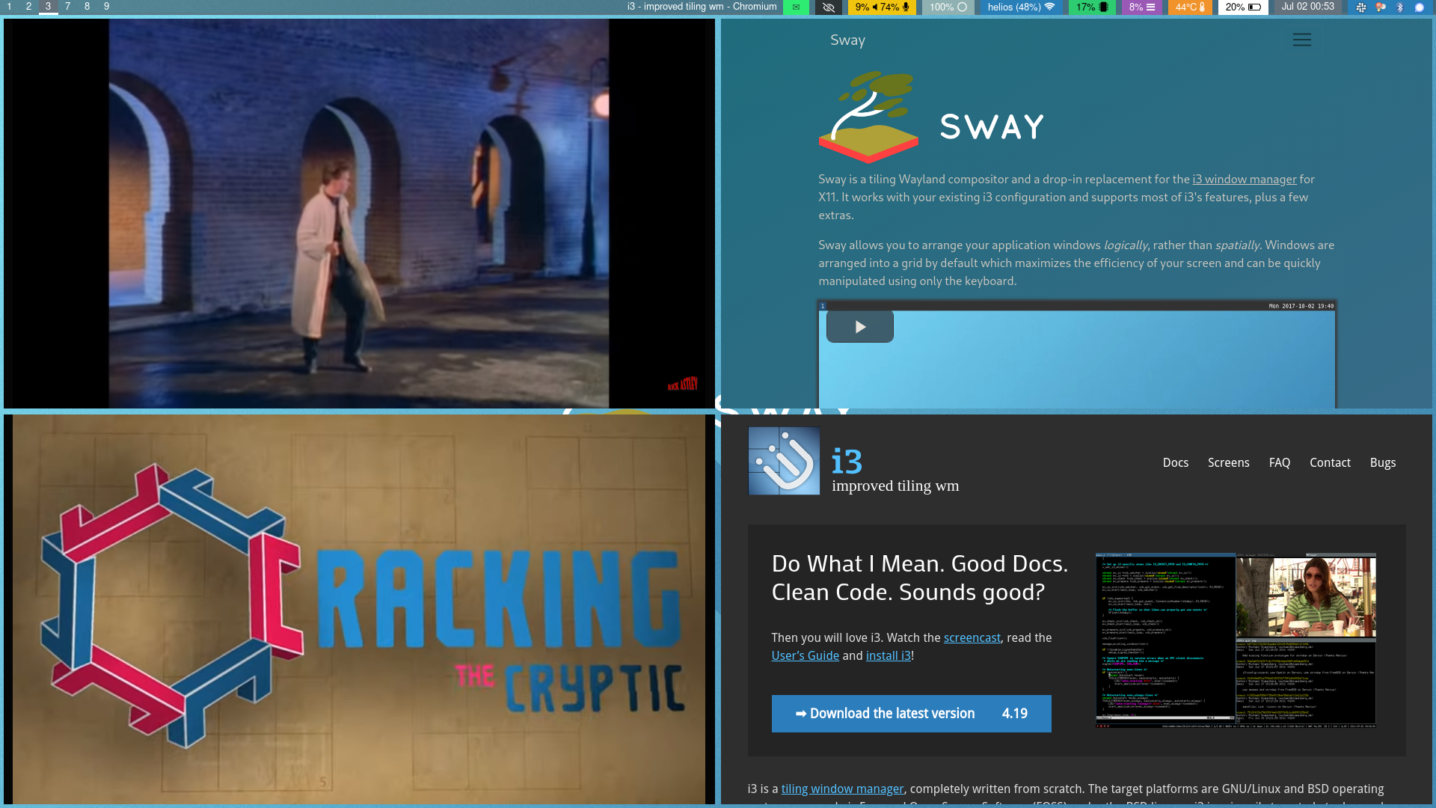Switch to workspace 8
Image resolution: width=1436 pixels, height=808 pixels.
coord(87,7)
